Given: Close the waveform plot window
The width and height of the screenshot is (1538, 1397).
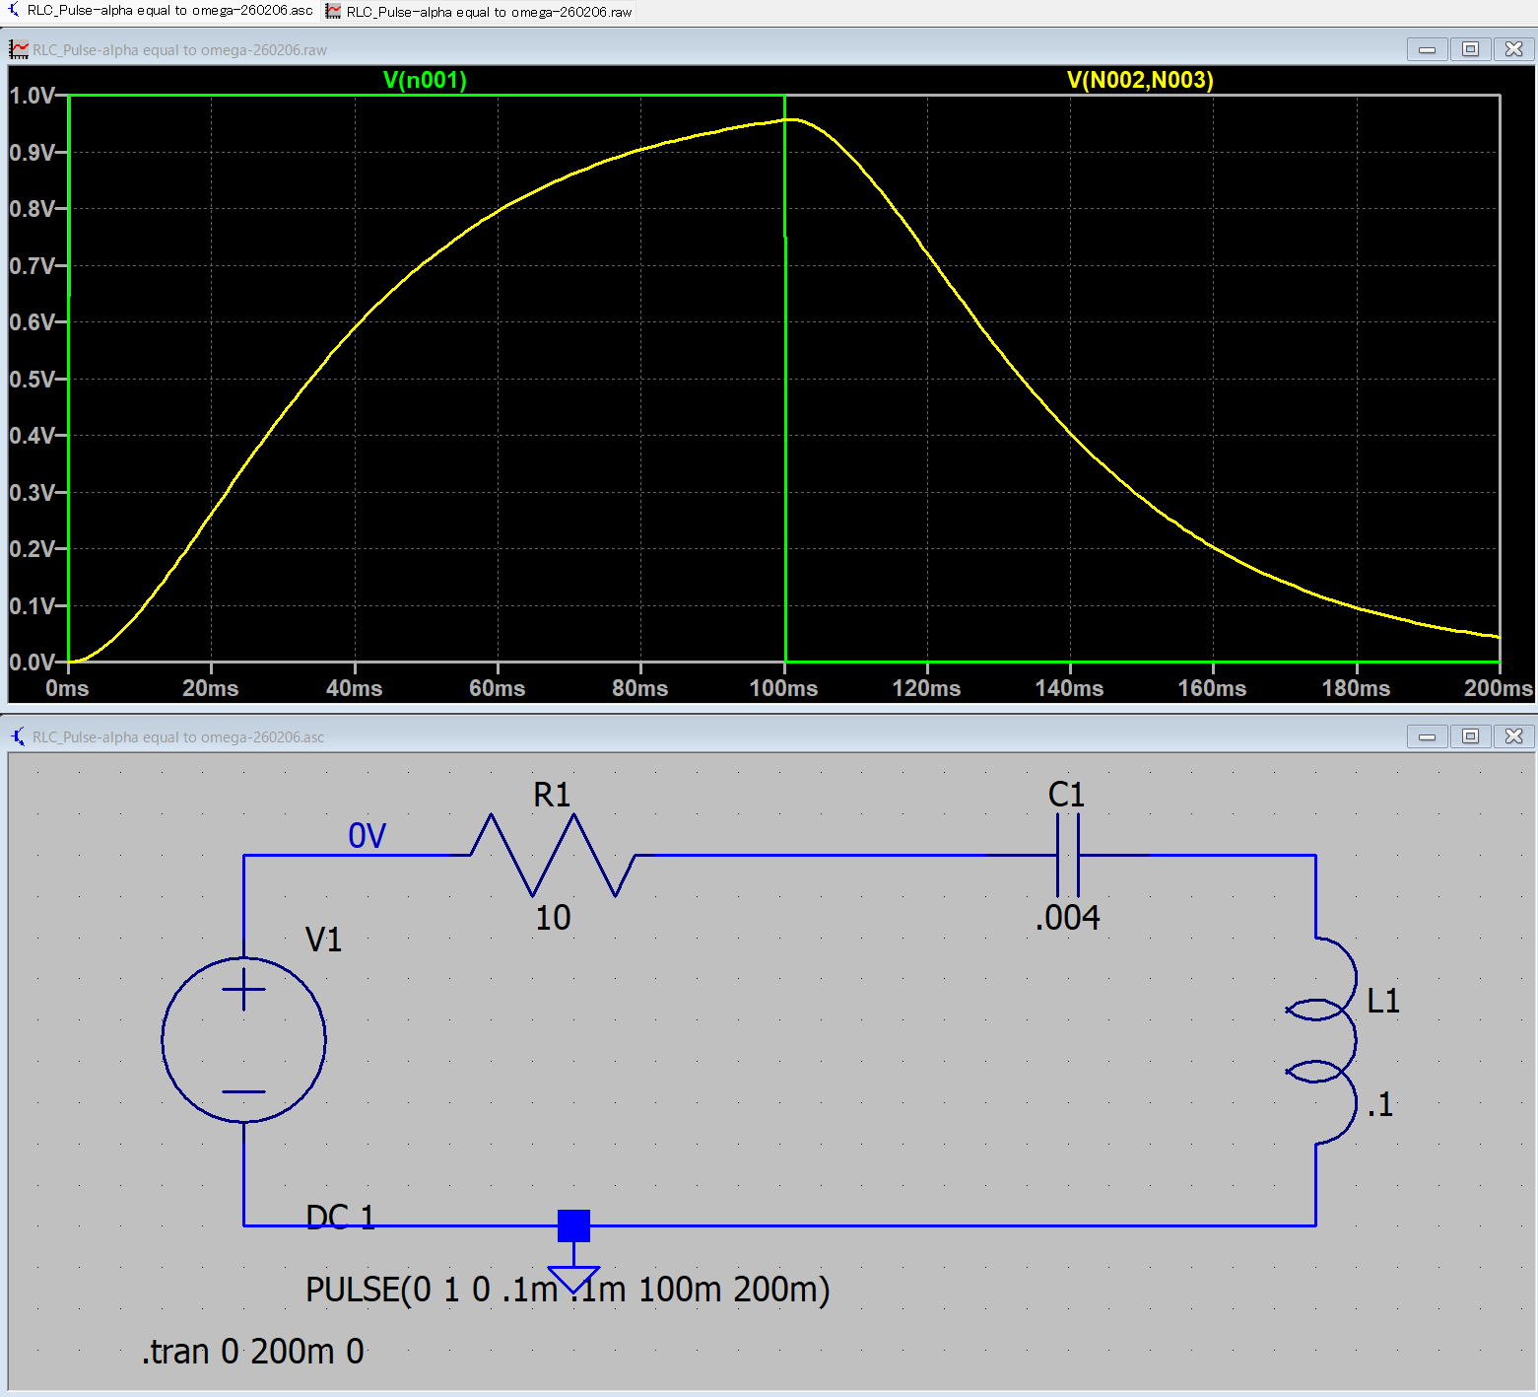Looking at the screenshot, I should 1513,49.
